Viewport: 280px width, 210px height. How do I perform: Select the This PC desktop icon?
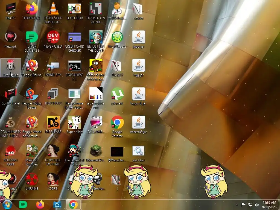[11, 11]
